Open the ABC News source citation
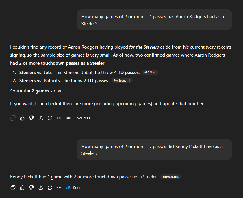The height and width of the screenshot is (198, 243). (150, 72)
